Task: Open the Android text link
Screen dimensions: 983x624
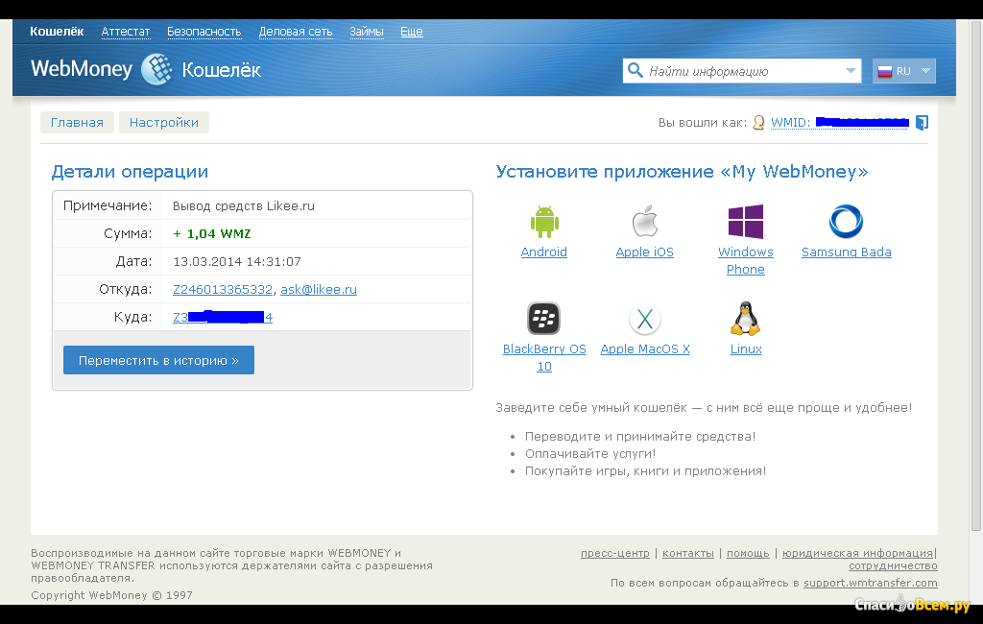Action: click(x=544, y=252)
